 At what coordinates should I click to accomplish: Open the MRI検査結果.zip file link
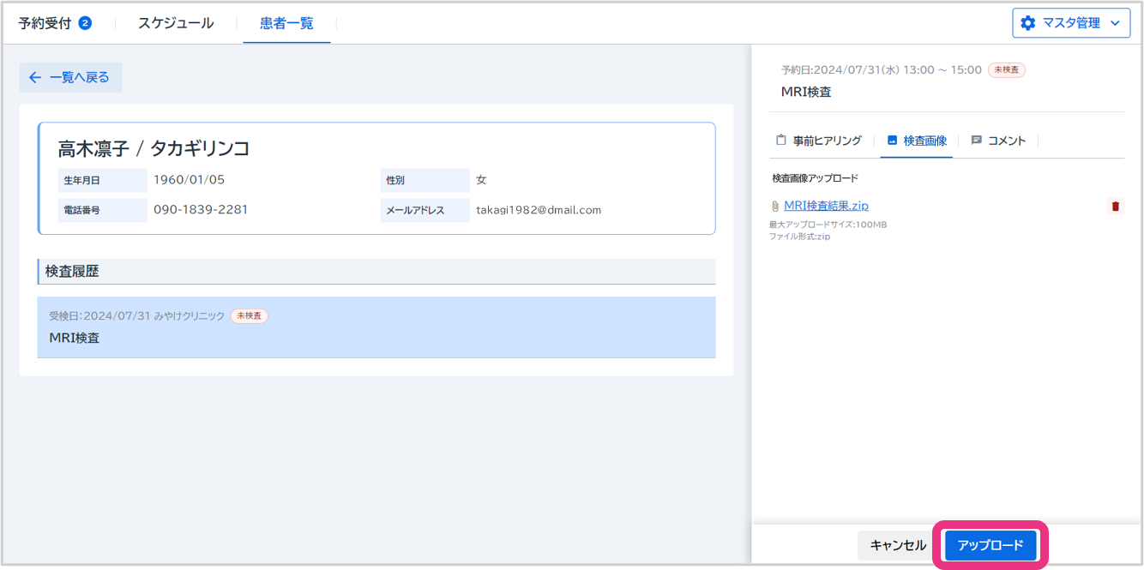pos(826,206)
